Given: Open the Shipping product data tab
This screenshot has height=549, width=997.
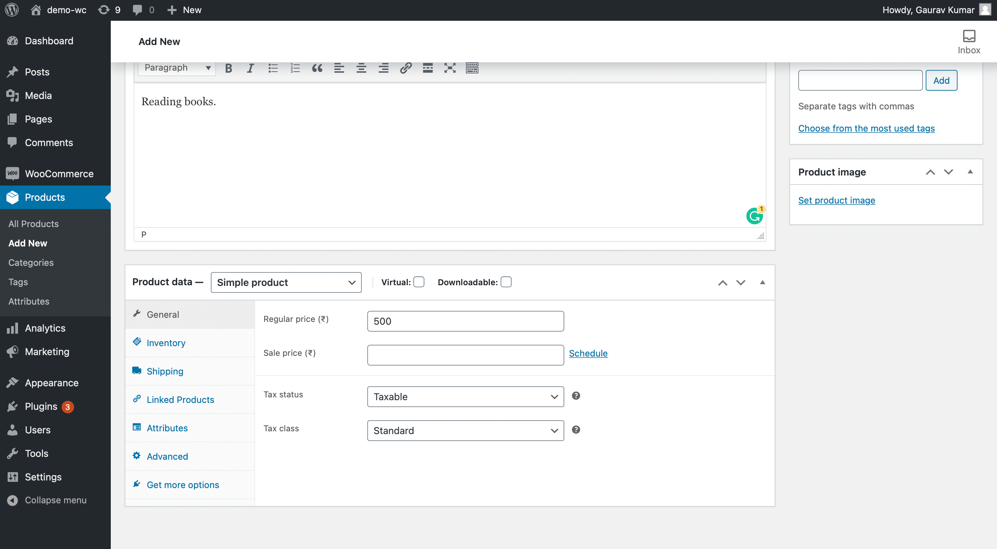Looking at the screenshot, I should [165, 371].
